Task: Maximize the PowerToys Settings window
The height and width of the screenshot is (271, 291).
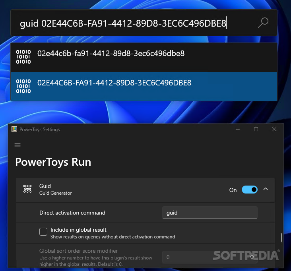Action: (x=256, y=129)
